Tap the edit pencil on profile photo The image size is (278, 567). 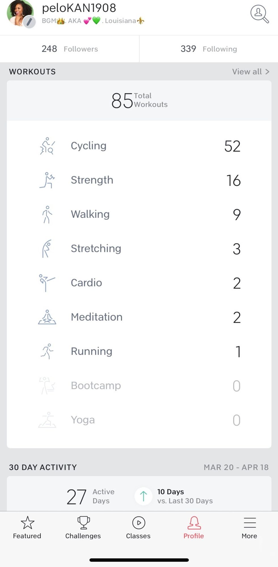point(29,22)
